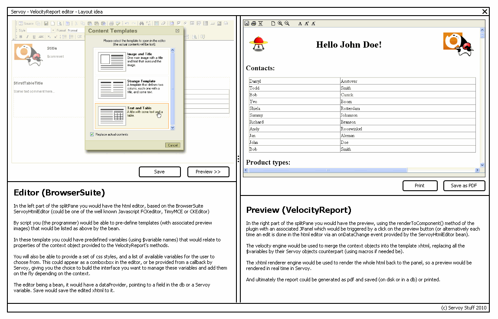Viewport: 498px width, 319px height.
Task: Click the copy icon in editor toolbar
Action: [x=83, y=23]
